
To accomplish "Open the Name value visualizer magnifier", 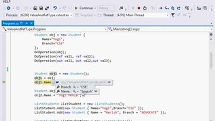I will pos(74,91).
